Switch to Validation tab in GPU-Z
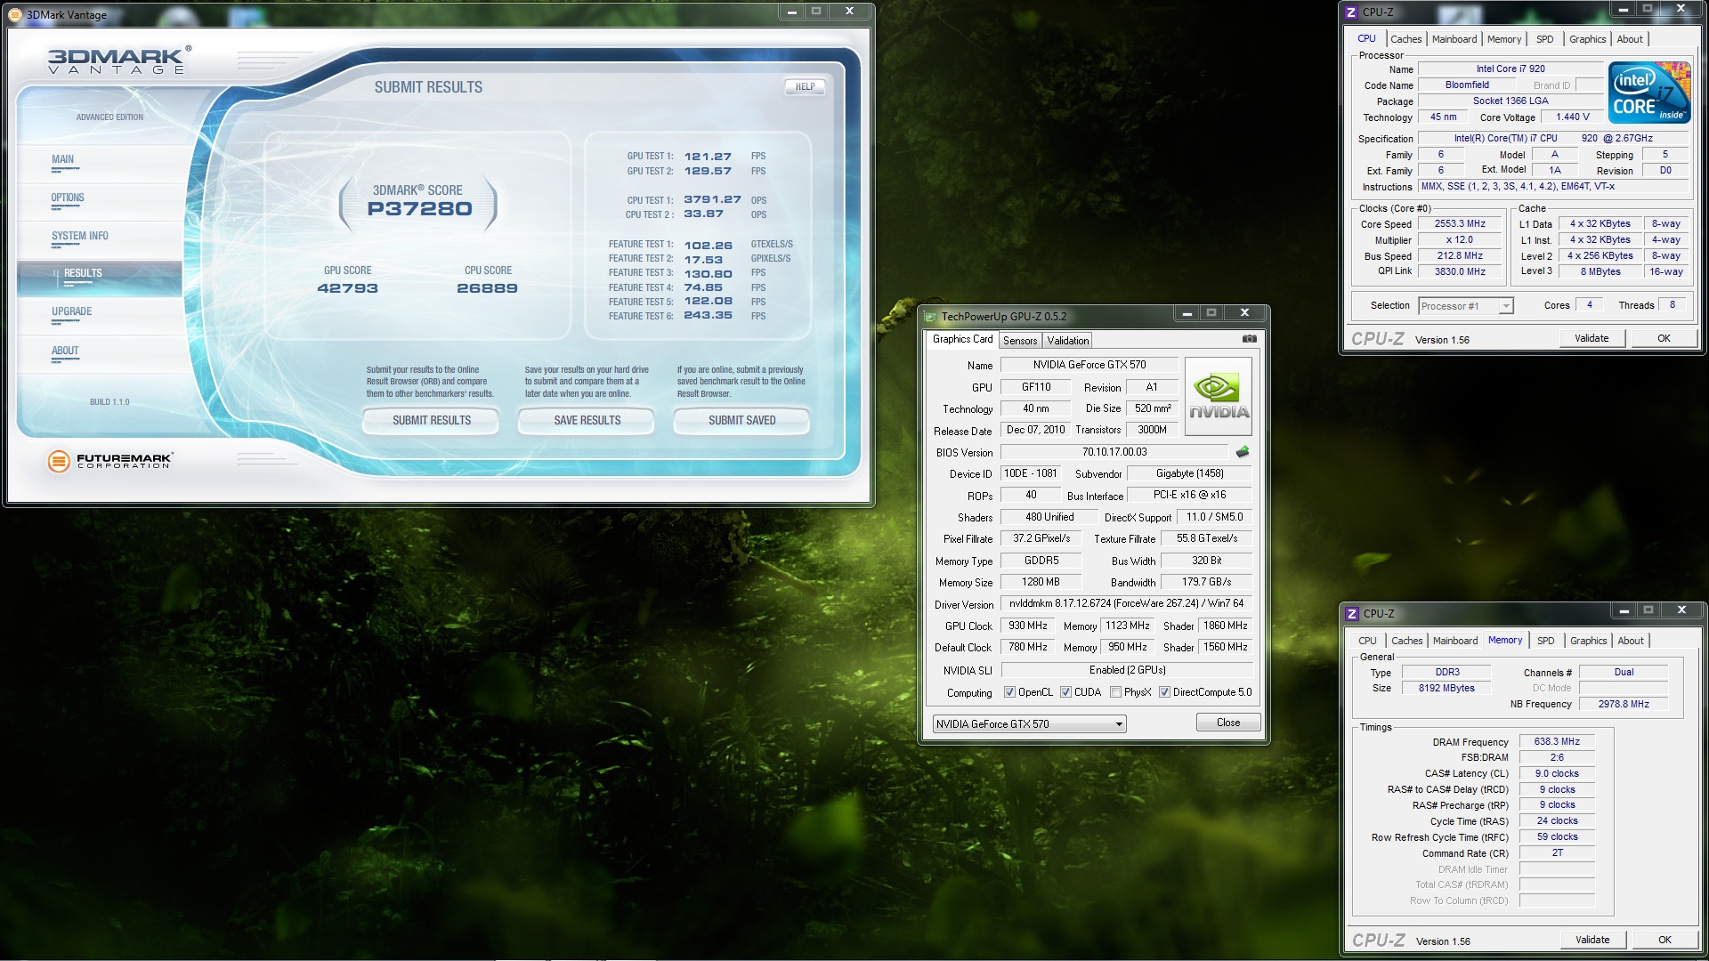This screenshot has width=1709, height=961. coord(1067,341)
